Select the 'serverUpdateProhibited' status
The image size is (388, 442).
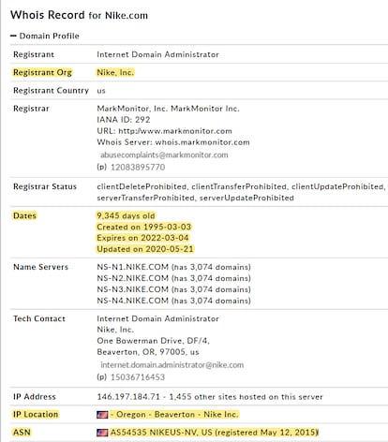click(246, 198)
